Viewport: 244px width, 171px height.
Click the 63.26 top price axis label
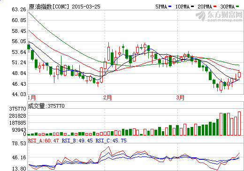coord(19,9)
